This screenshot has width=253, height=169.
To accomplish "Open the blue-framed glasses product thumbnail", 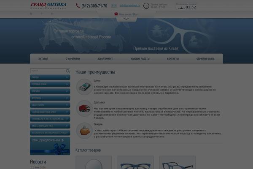I will click(x=135, y=162).
